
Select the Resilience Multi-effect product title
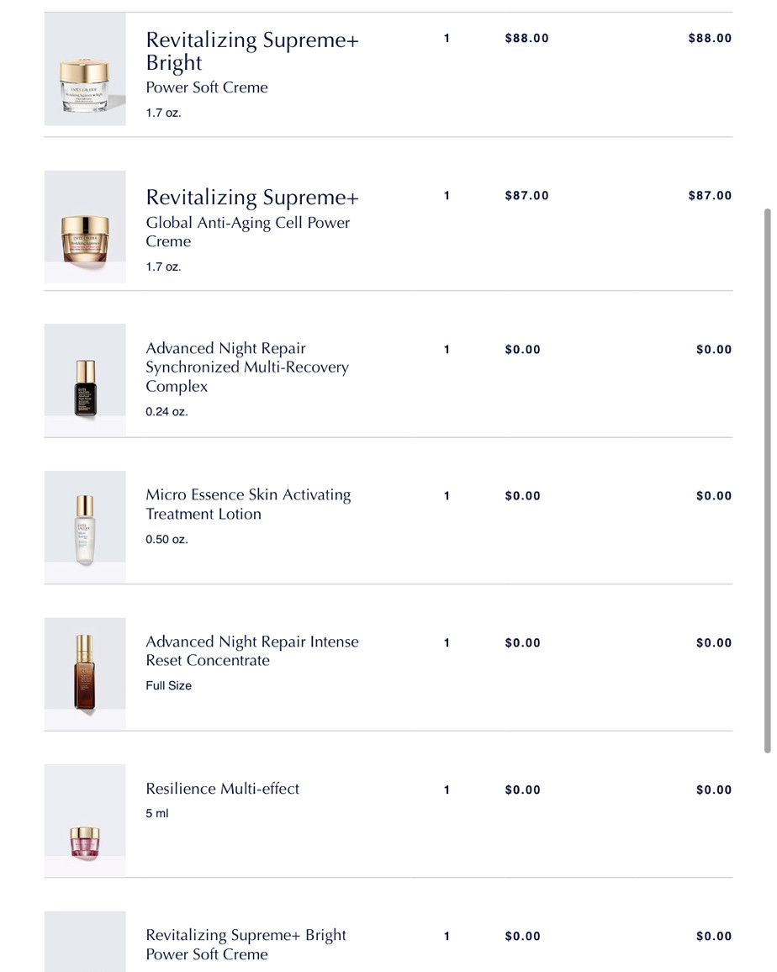222,789
